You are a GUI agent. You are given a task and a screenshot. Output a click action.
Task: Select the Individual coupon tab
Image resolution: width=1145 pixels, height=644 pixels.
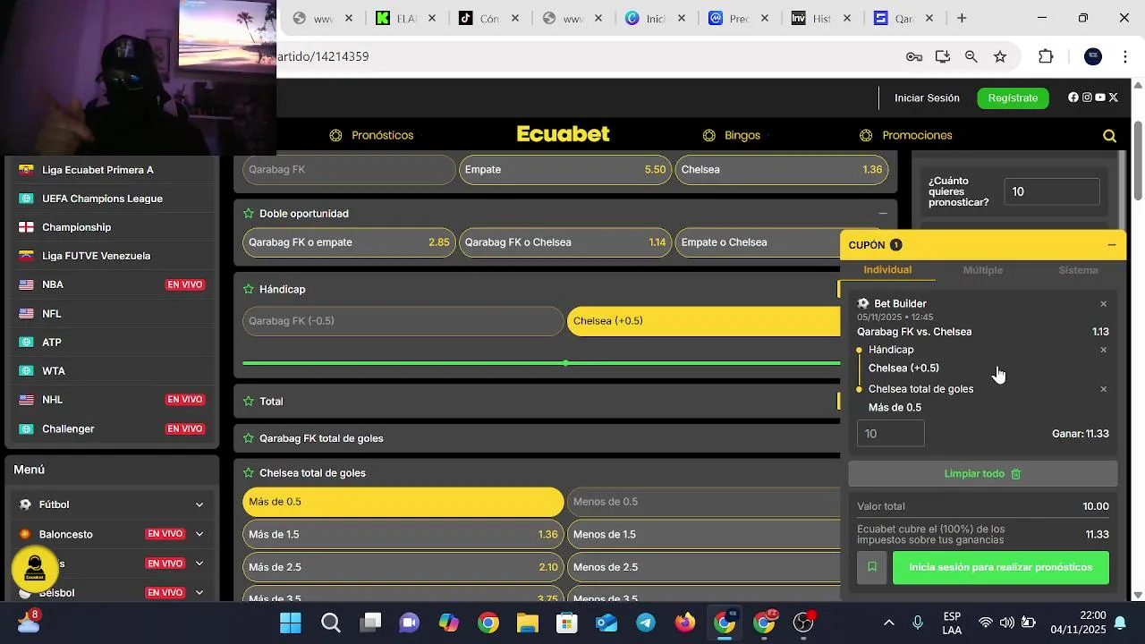coord(887,270)
